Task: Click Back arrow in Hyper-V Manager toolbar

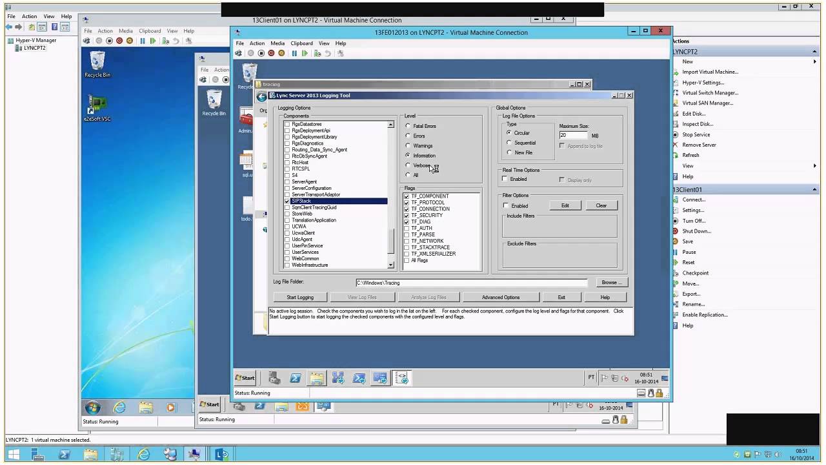Action: (9, 27)
